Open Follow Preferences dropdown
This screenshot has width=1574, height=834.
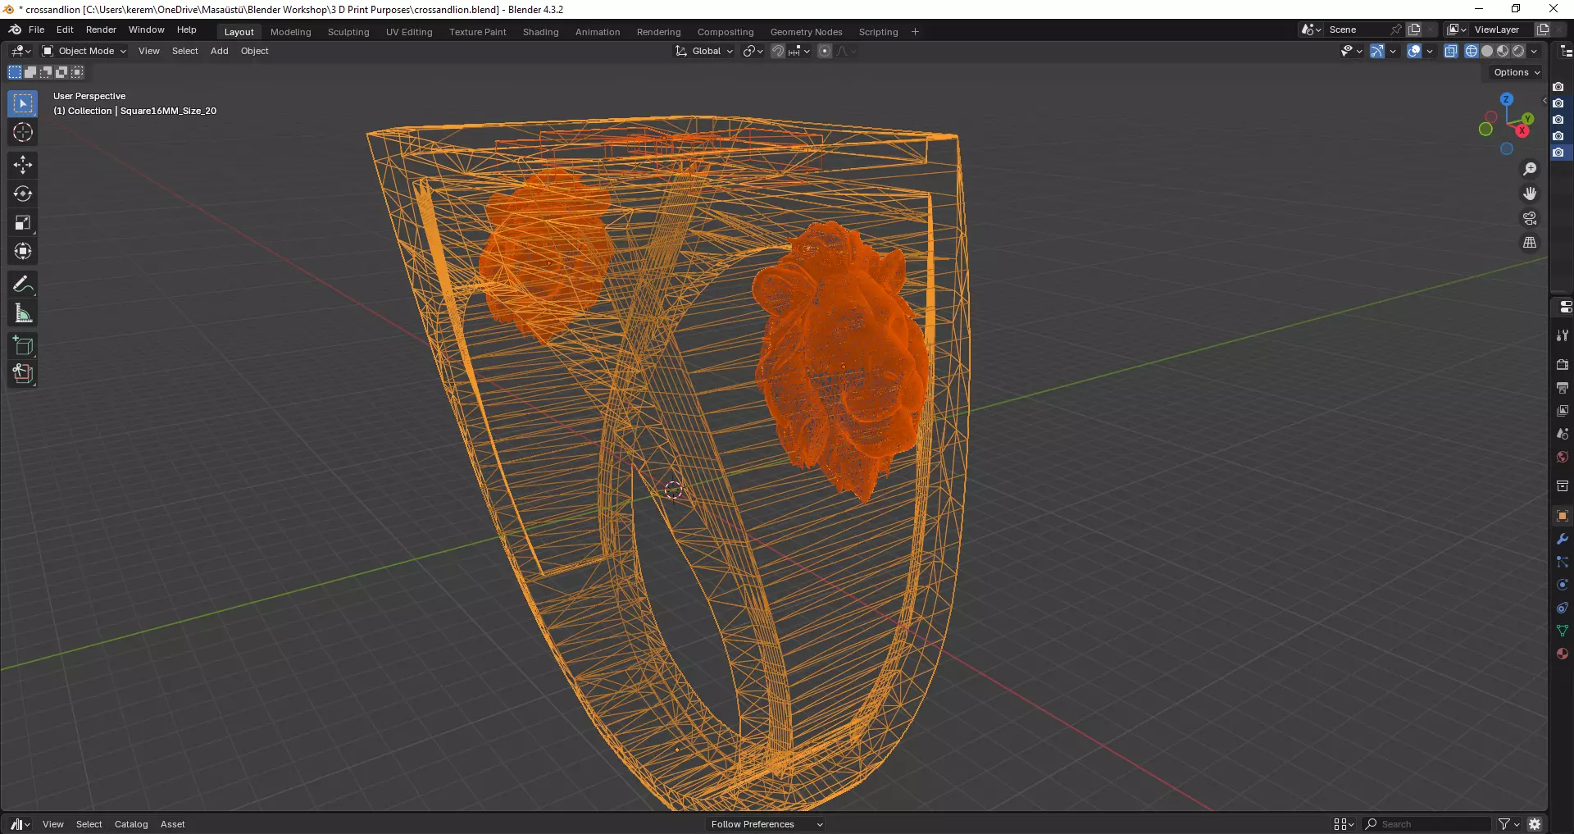[x=766, y=824]
